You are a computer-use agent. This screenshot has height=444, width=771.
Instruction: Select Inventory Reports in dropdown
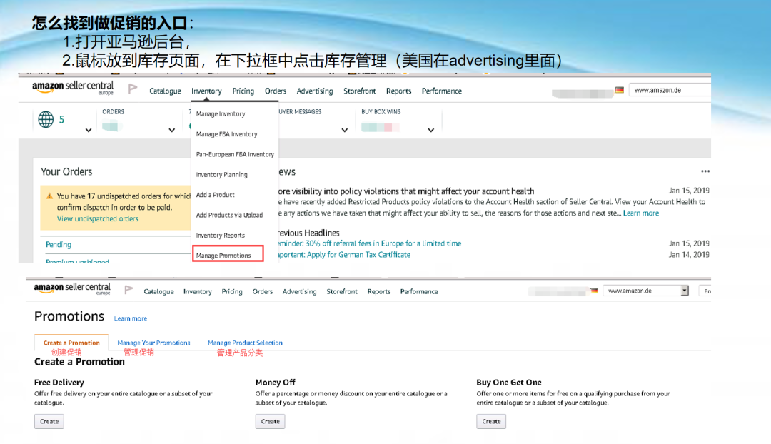[220, 235]
